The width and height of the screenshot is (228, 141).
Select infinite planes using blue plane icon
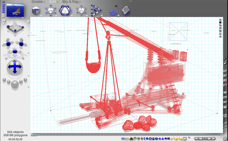[x=123, y=138]
